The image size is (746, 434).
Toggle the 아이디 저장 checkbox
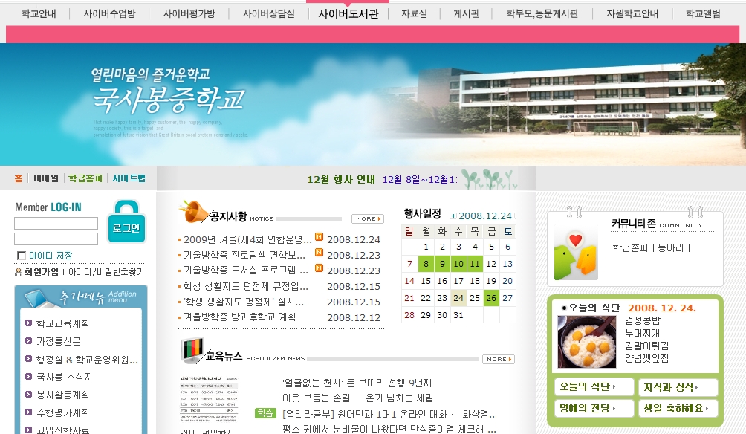point(22,256)
